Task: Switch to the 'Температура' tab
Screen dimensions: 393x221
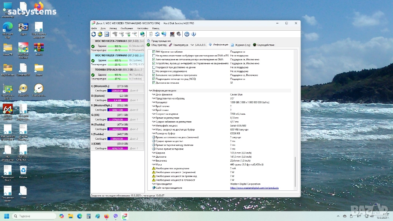Action: point(178,45)
